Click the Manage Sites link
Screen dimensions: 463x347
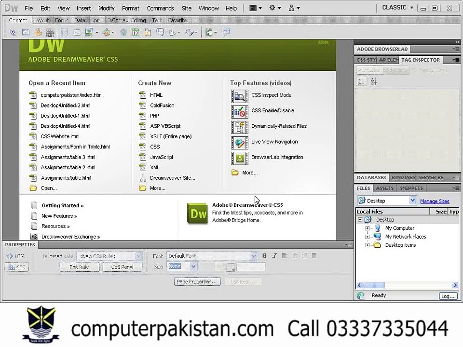[x=435, y=201]
